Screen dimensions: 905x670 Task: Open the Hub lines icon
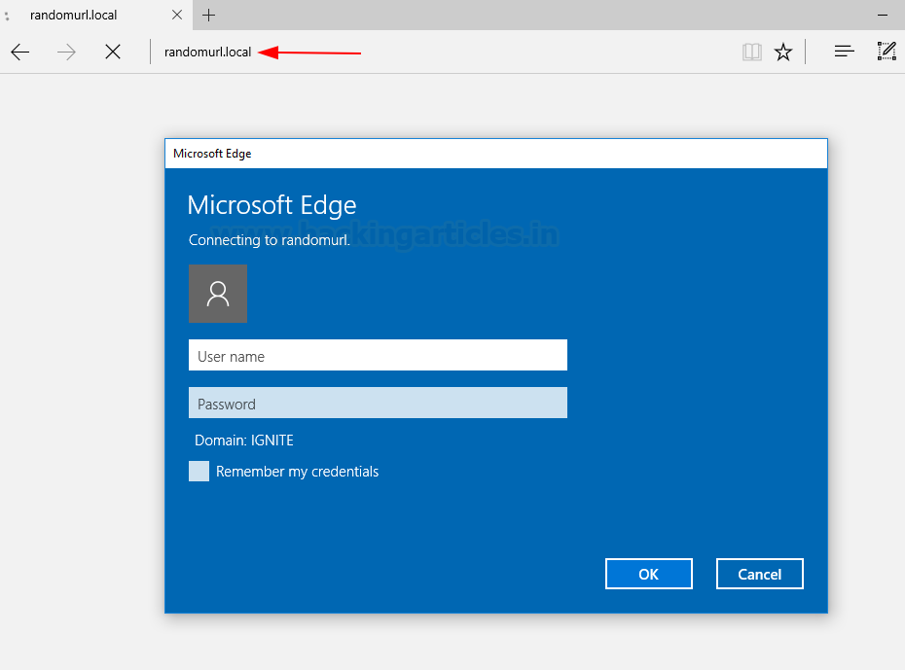(x=844, y=52)
